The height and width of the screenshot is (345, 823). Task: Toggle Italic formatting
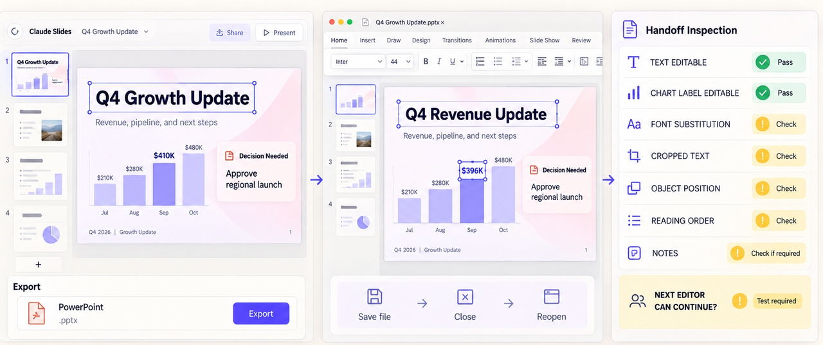click(x=439, y=62)
